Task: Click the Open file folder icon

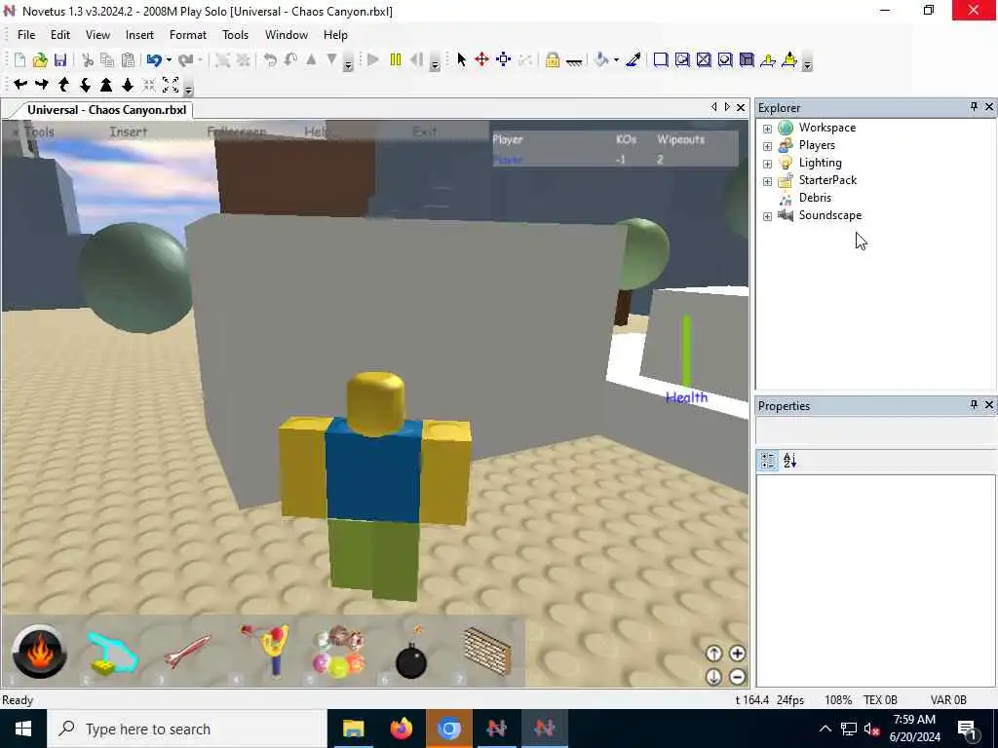Action: pos(40,60)
